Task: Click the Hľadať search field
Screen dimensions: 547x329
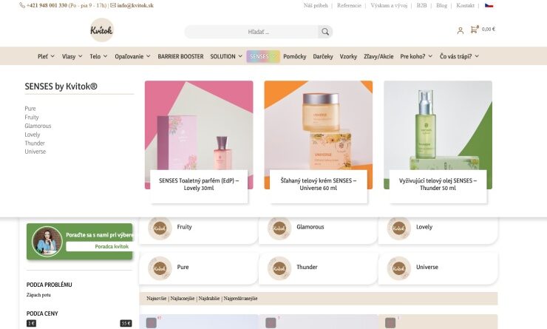Action: point(251,32)
